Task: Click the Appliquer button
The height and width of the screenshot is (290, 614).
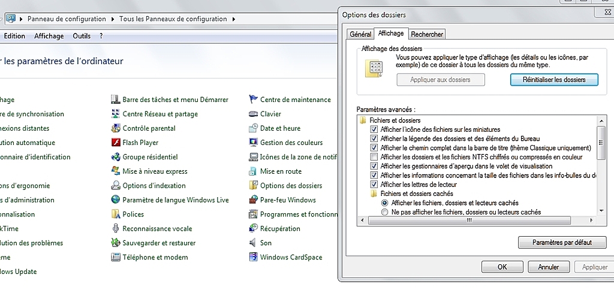Action: pos(595,267)
